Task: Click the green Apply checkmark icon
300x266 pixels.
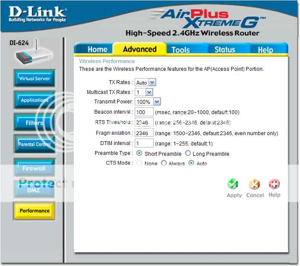Action: click(x=233, y=184)
